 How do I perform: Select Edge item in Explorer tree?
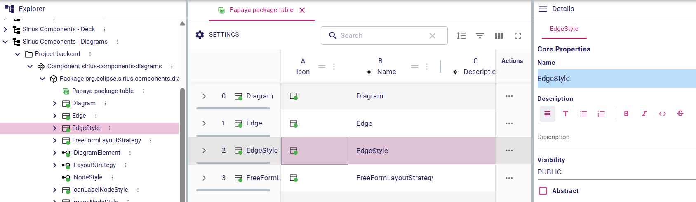click(79, 116)
